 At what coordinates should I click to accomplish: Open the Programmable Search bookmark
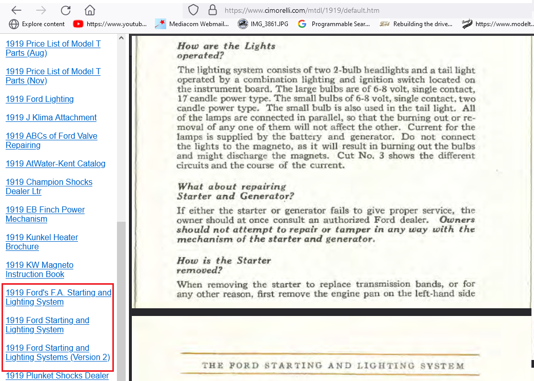point(334,24)
